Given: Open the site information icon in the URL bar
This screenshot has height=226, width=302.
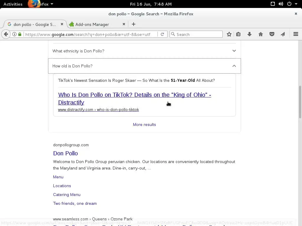Looking at the screenshot, I should tap(14, 34).
